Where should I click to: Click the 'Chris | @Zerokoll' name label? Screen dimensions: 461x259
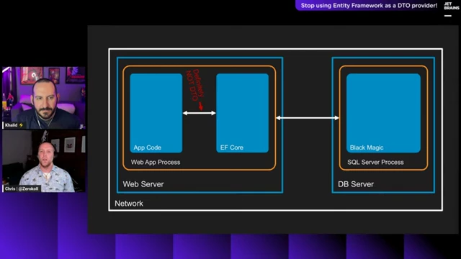(22, 188)
